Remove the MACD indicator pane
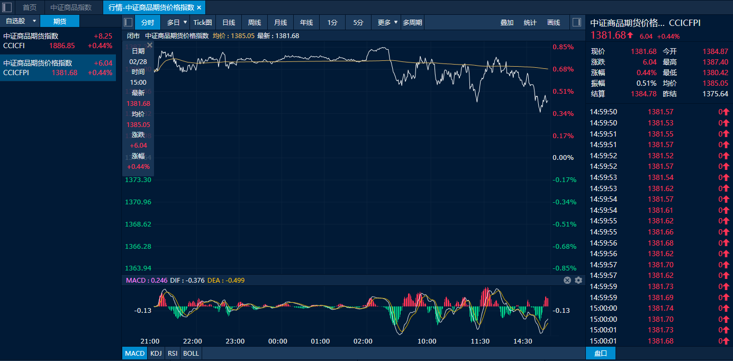The image size is (733, 361). [x=567, y=280]
